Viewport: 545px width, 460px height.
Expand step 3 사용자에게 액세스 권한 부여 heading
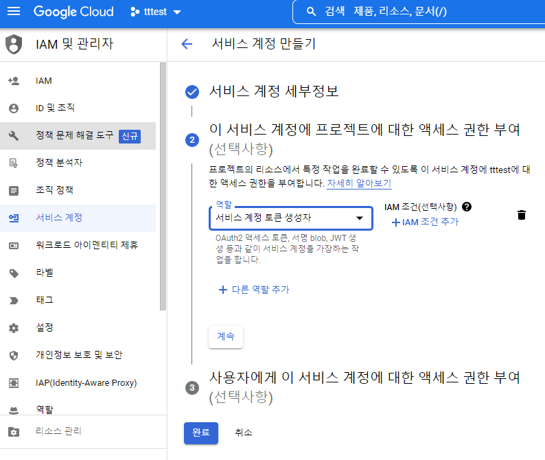pyautogui.click(x=364, y=387)
